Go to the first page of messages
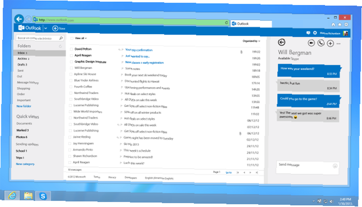This screenshot has height=207, width=362. click(x=238, y=172)
